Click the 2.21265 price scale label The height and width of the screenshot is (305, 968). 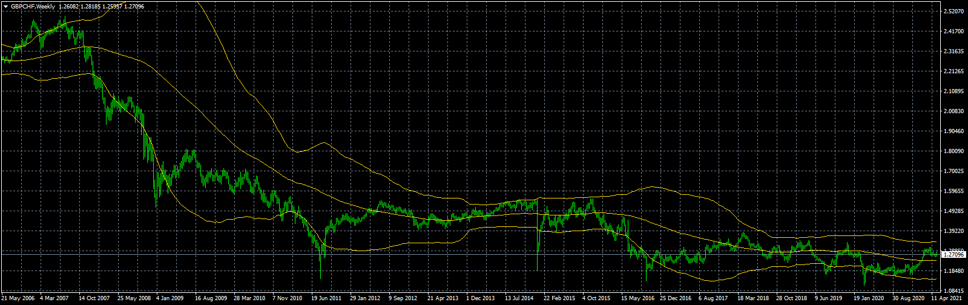(x=953, y=71)
